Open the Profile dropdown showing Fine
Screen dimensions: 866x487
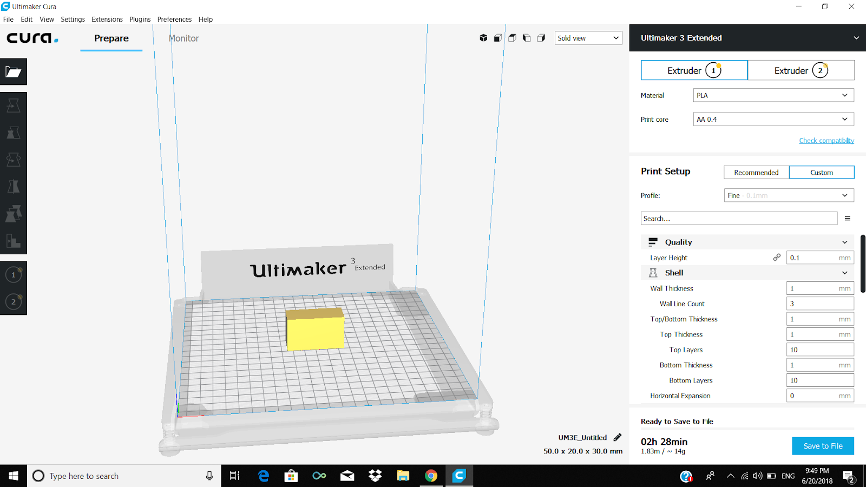[789, 195]
